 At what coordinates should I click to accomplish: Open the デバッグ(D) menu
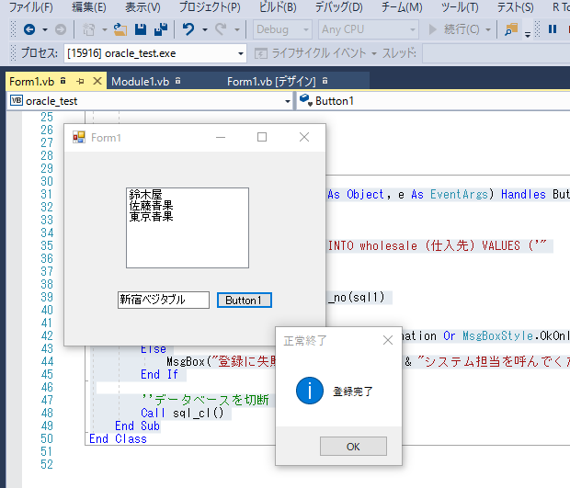pyautogui.click(x=337, y=7)
